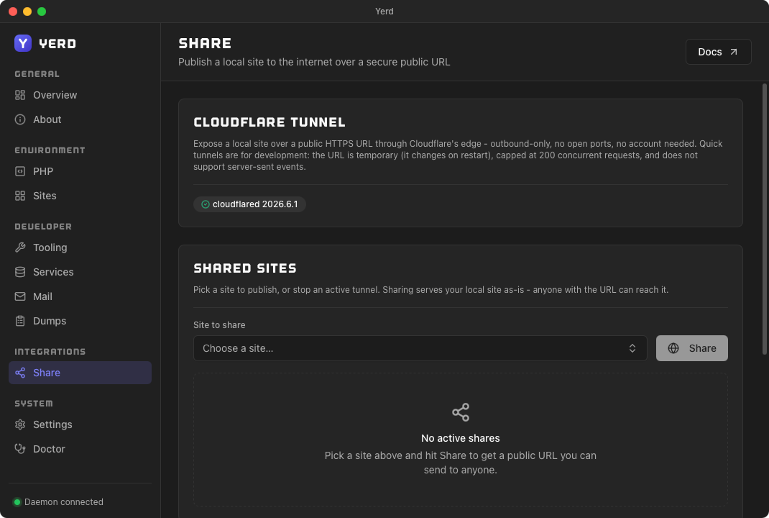Click the yellow macOS minimize button
Viewport: 769px width, 518px height.
(27, 12)
